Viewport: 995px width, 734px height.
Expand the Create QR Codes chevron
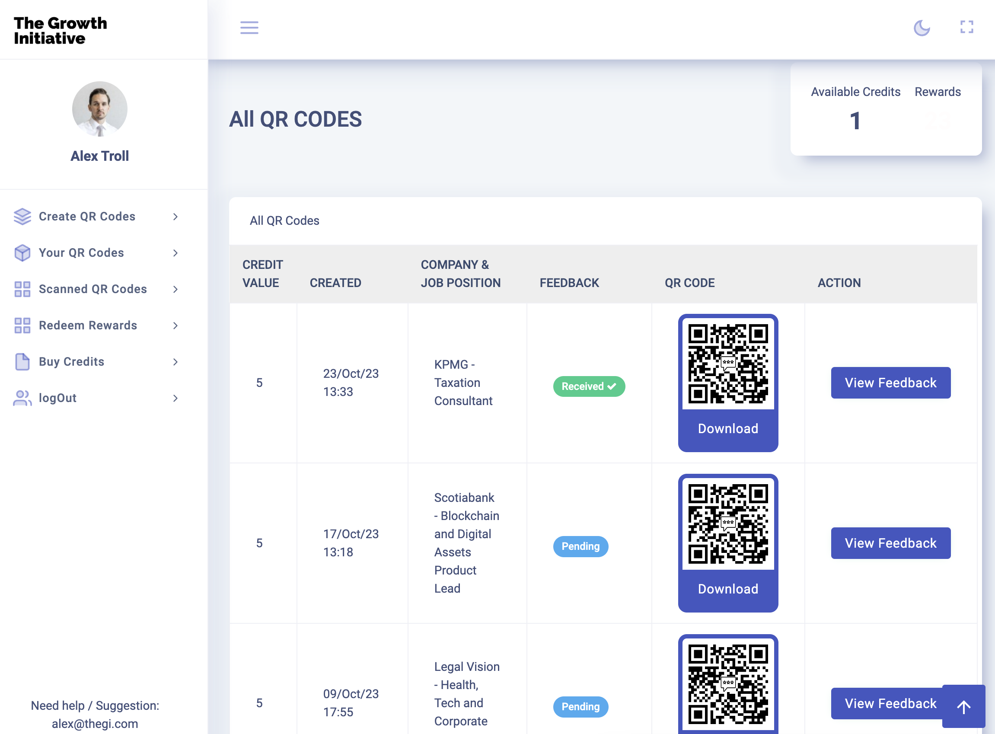(175, 217)
